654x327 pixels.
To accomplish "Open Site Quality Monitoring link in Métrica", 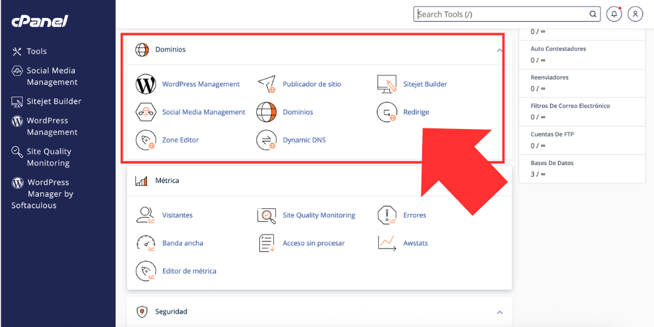I will pos(319,215).
